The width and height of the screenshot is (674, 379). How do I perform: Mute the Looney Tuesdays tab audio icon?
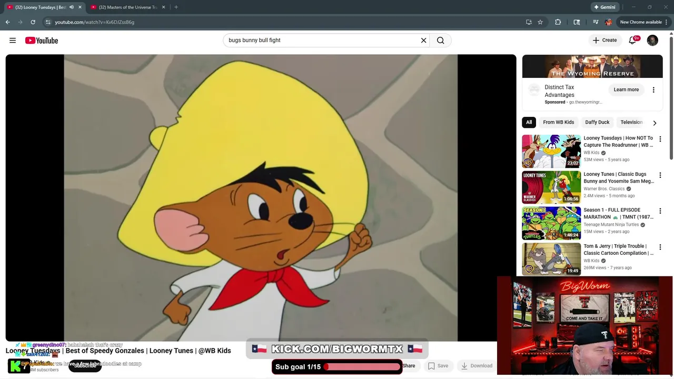pos(72,7)
